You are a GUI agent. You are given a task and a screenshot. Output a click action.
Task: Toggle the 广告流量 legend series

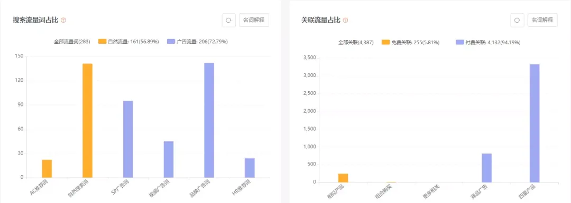click(197, 42)
